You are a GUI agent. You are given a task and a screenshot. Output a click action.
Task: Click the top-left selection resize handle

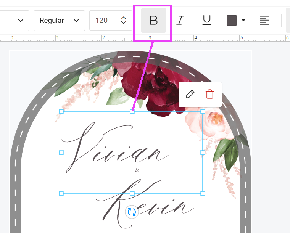click(x=61, y=111)
